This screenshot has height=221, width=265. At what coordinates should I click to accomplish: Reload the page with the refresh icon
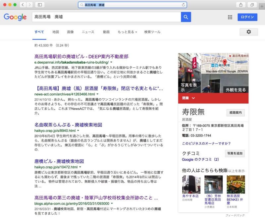183,5
